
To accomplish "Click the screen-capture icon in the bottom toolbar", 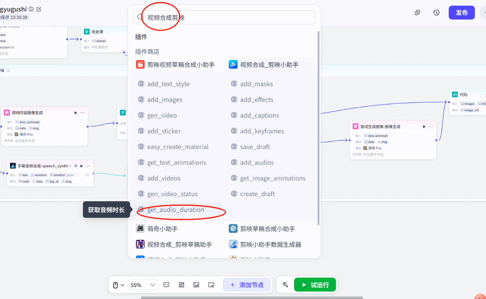I will click(211, 285).
